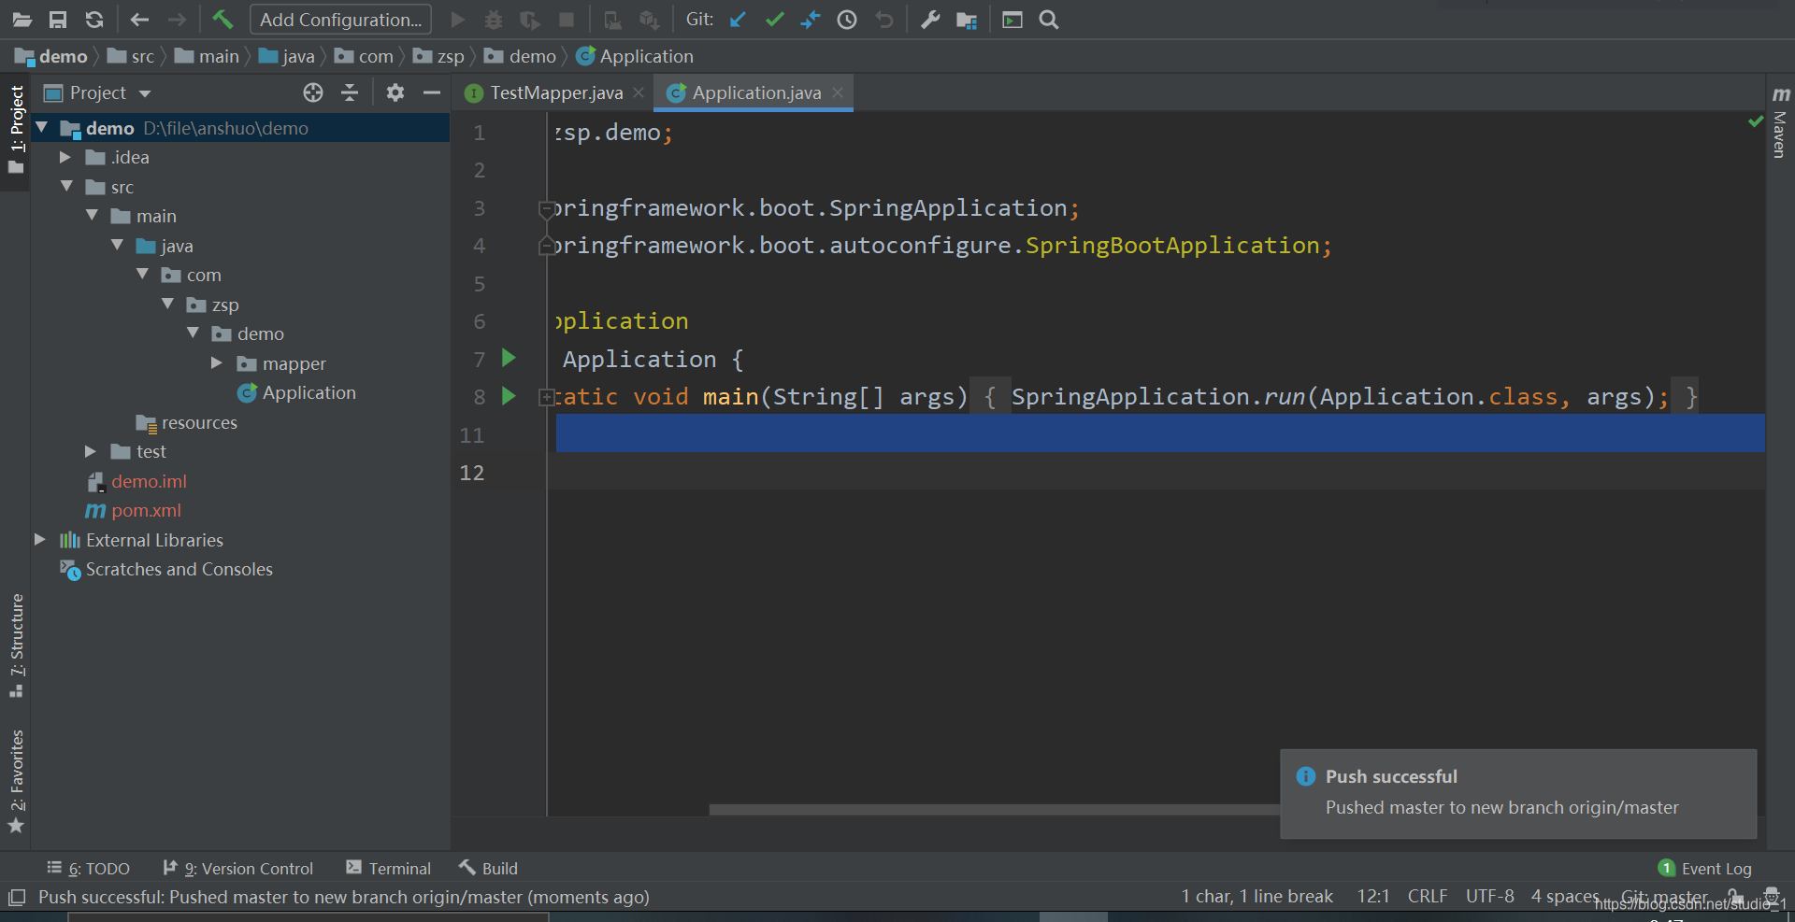1795x922 pixels.
Task: Collapse the main folder
Action: tap(93, 216)
